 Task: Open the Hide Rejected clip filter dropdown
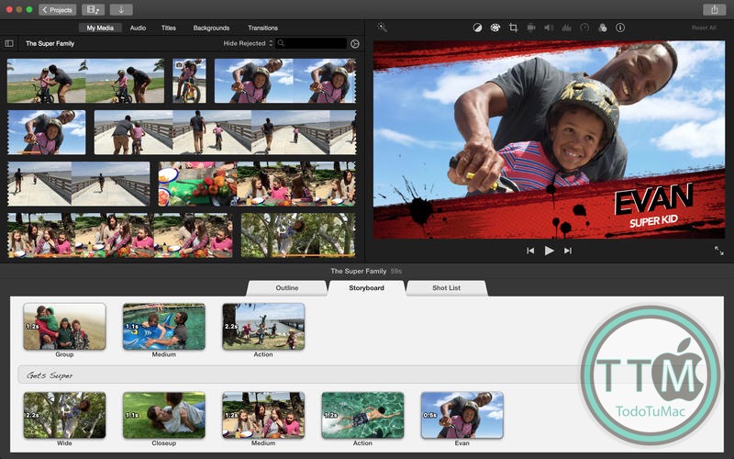(x=248, y=43)
